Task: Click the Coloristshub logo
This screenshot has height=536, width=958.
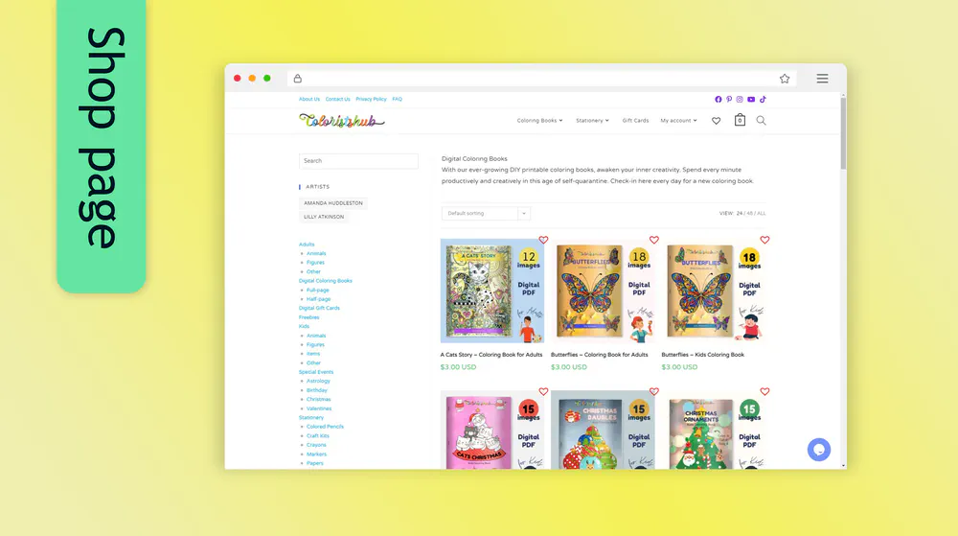Action: (342, 121)
